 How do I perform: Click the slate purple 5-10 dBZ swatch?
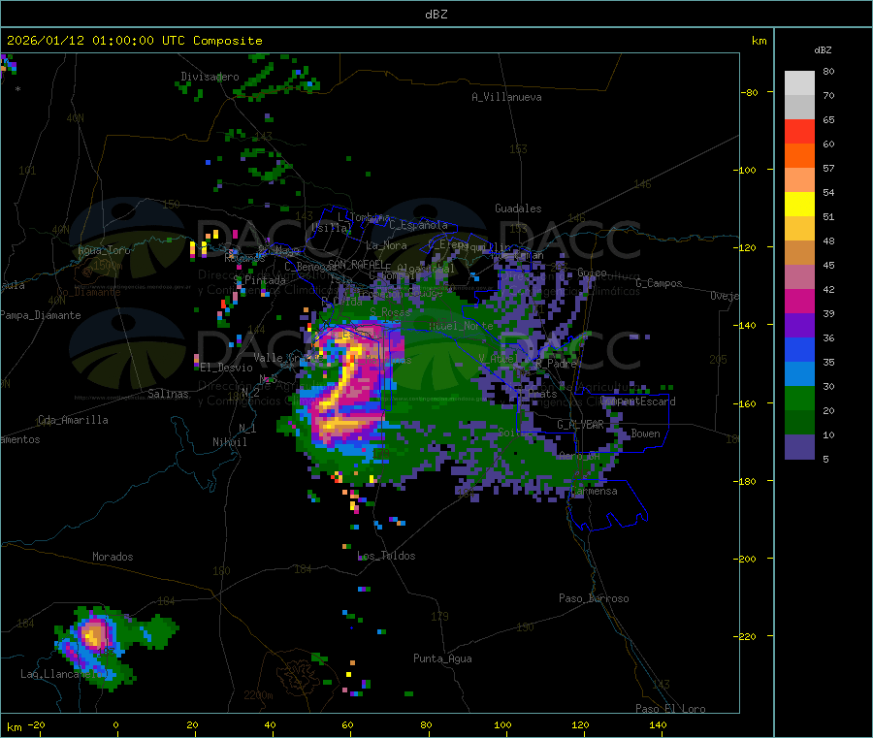[799, 447]
